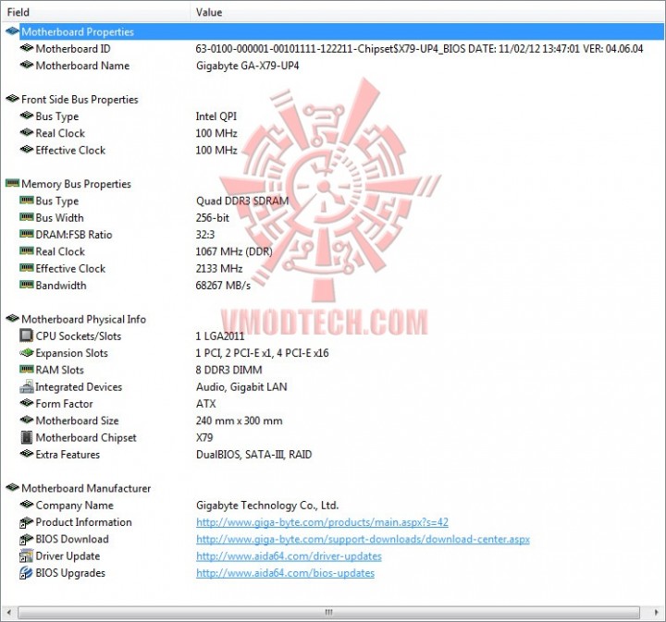
Task: Click the 2133 MHz value
Action: (x=219, y=268)
